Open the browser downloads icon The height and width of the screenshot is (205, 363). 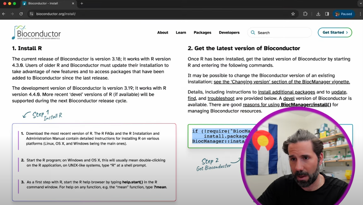318,14
